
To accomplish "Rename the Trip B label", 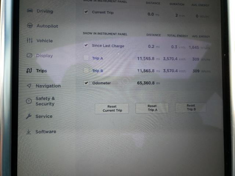I will coord(98,71).
